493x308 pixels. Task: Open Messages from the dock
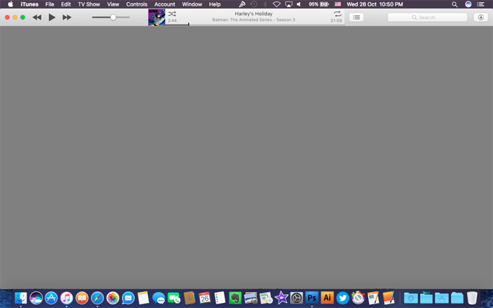coord(159,298)
